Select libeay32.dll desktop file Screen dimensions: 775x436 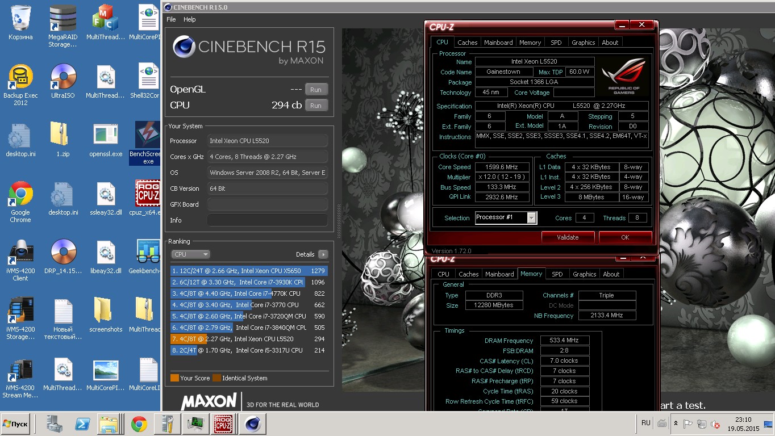(106, 257)
